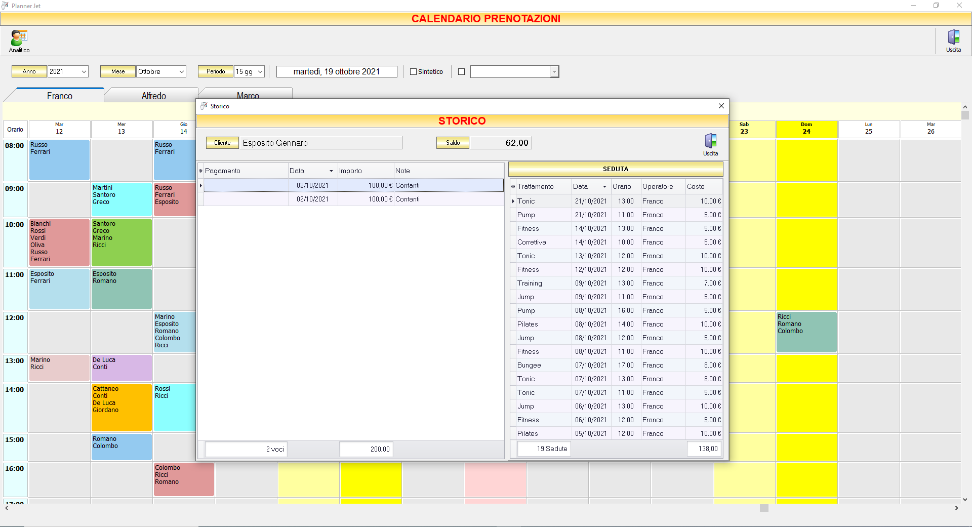Open the Data column filter arrow in payments grid
Image resolution: width=972 pixels, height=527 pixels.
[331, 171]
